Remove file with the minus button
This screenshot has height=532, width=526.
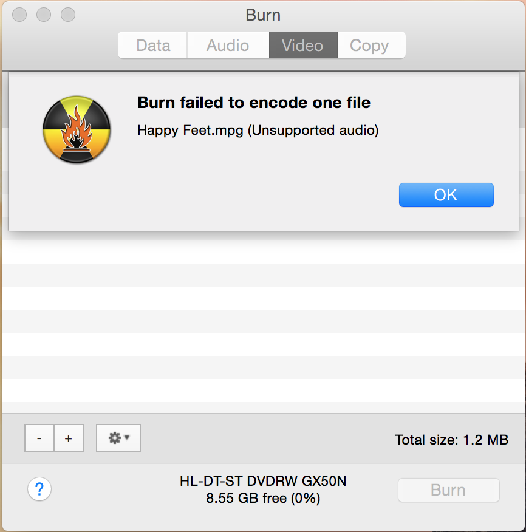(x=39, y=438)
